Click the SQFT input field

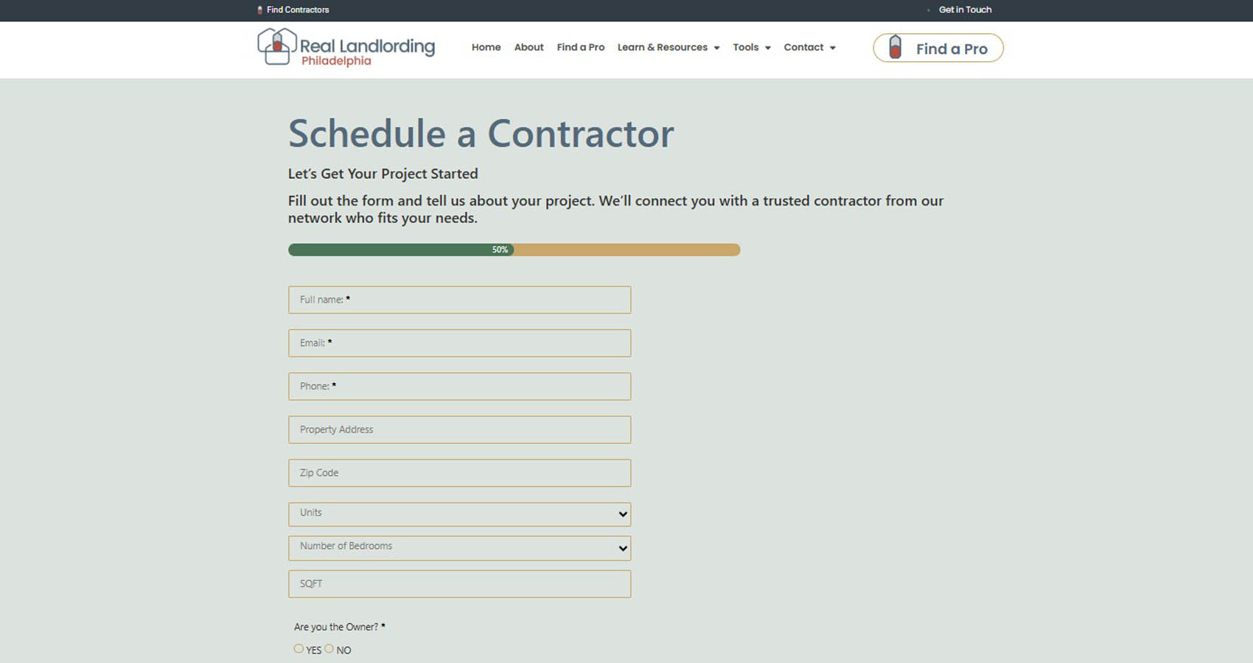tap(459, 584)
